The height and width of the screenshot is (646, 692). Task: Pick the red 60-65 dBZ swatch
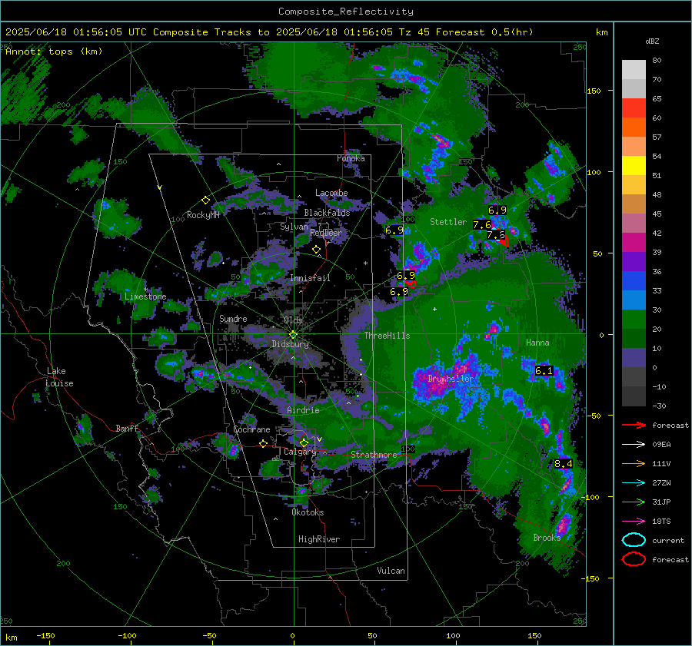point(634,108)
